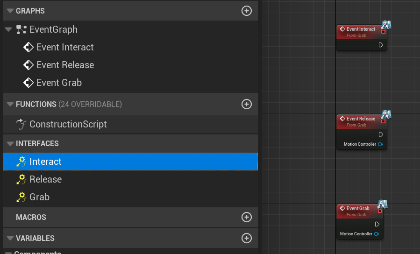Select Event Grab in the graph list
The image size is (420, 254).
pyautogui.click(x=59, y=83)
